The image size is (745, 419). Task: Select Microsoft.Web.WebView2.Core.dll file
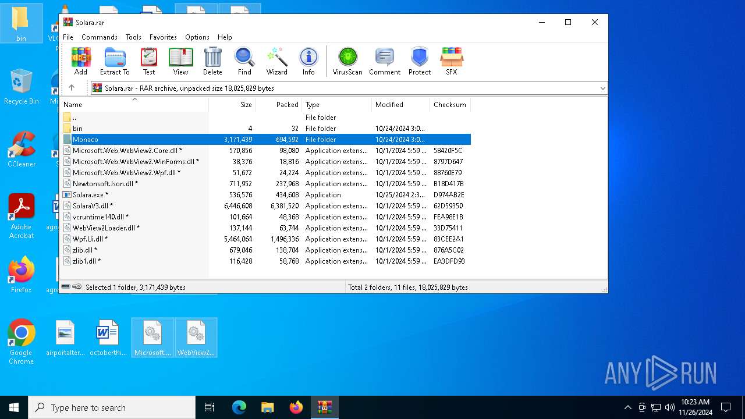[265, 151]
